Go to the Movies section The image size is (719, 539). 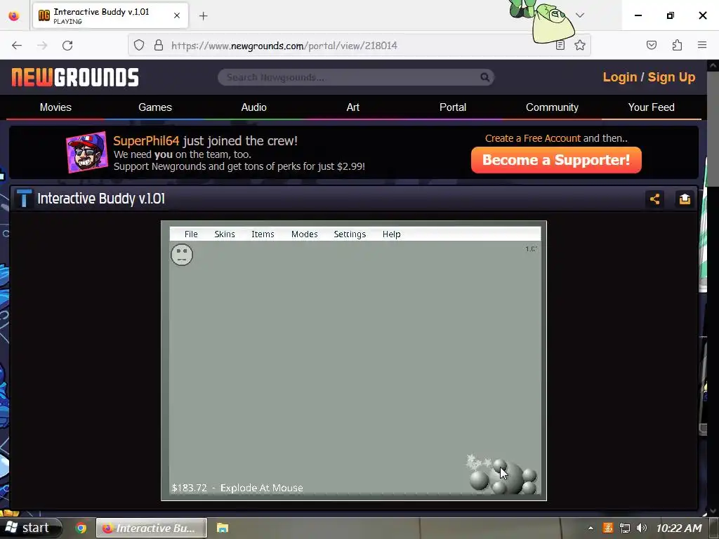coord(55,107)
